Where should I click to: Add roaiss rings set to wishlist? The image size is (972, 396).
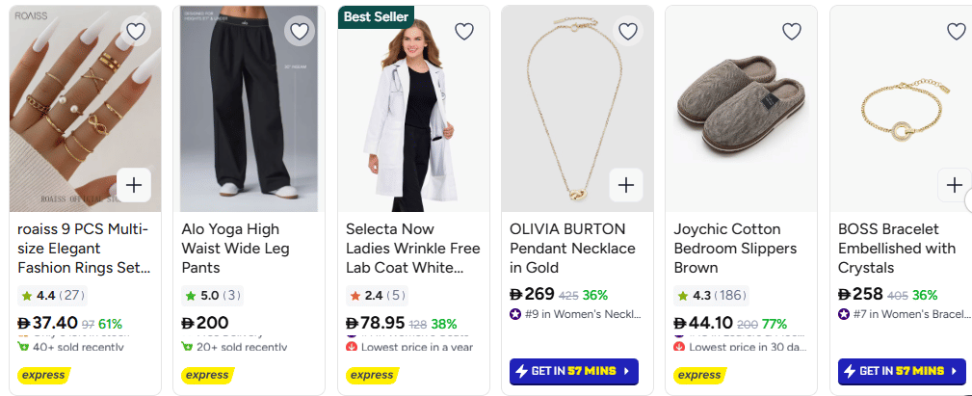click(x=136, y=32)
